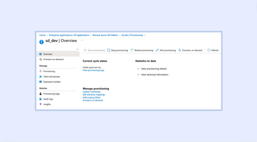Click Provision on demand link under Manage provisioning
This screenshot has height=142, width=257.
[93, 100]
